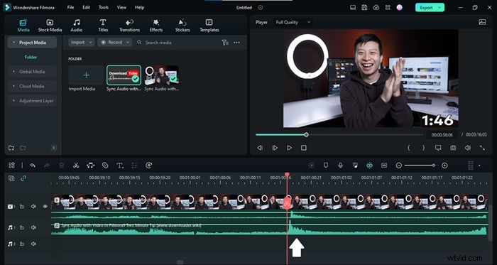Zoom in timeline with plus button
Viewport: 497px width, 265px height.
(x=444, y=165)
